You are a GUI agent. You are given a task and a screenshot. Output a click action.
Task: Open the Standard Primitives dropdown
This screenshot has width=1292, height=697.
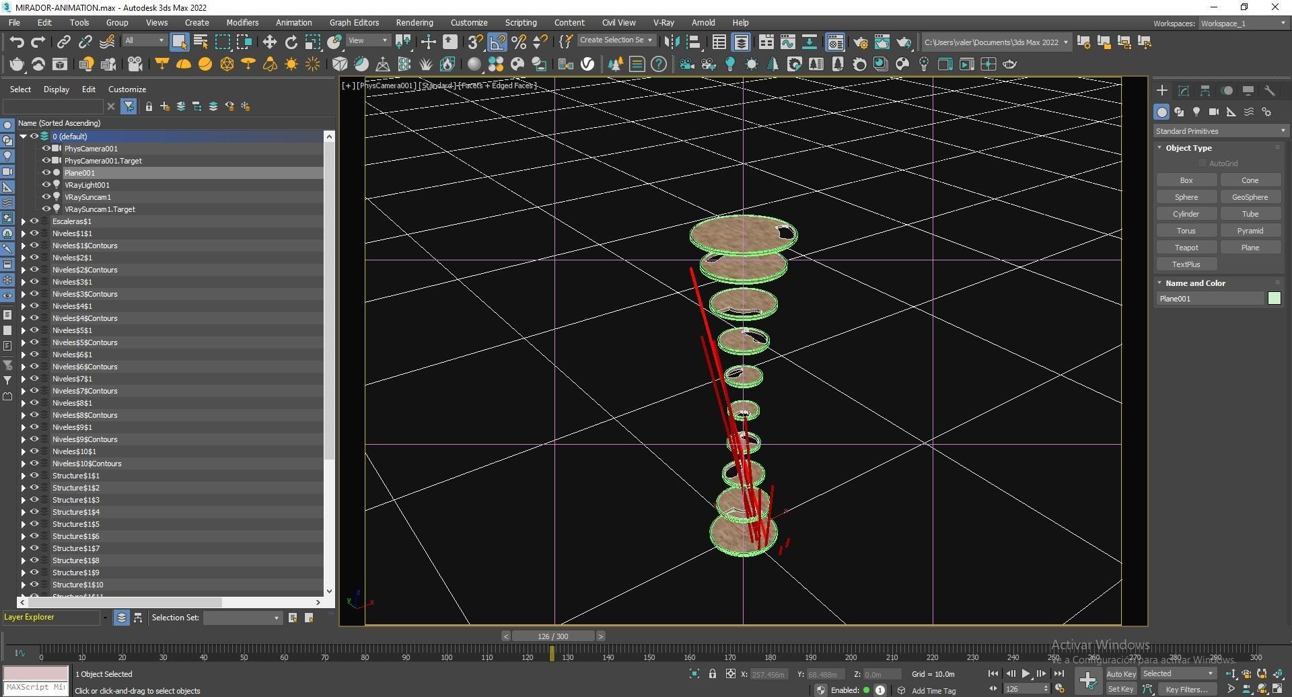(1220, 131)
